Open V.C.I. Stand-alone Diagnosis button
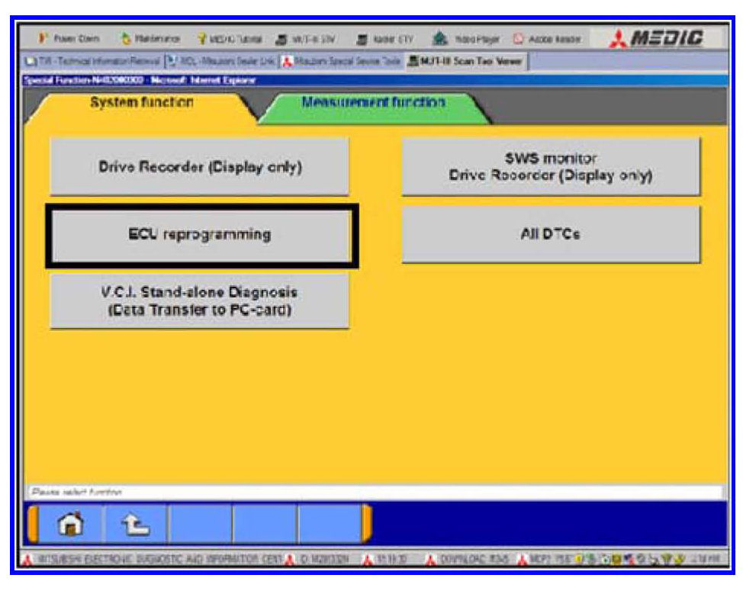 coord(199,302)
